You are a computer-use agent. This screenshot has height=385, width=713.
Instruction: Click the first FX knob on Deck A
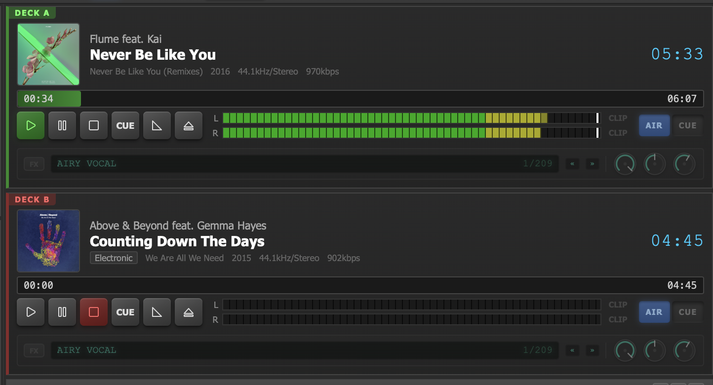pos(625,164)
